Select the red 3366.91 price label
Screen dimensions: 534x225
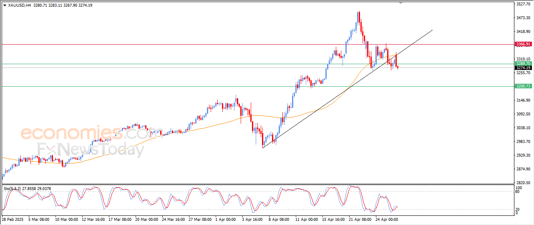523,44
